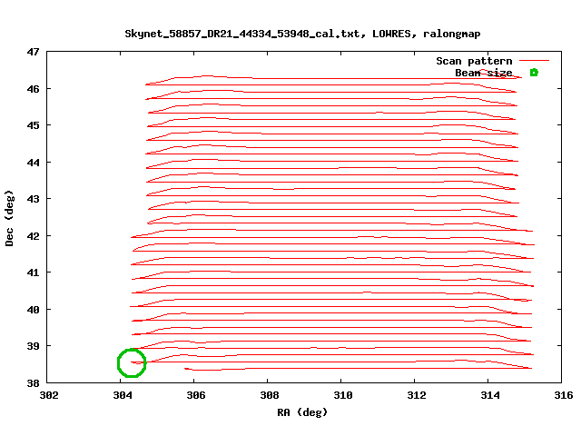Screen dimensions: 581x436
Task: Click the x-axis tick label 310
Action: pos(343,396)
